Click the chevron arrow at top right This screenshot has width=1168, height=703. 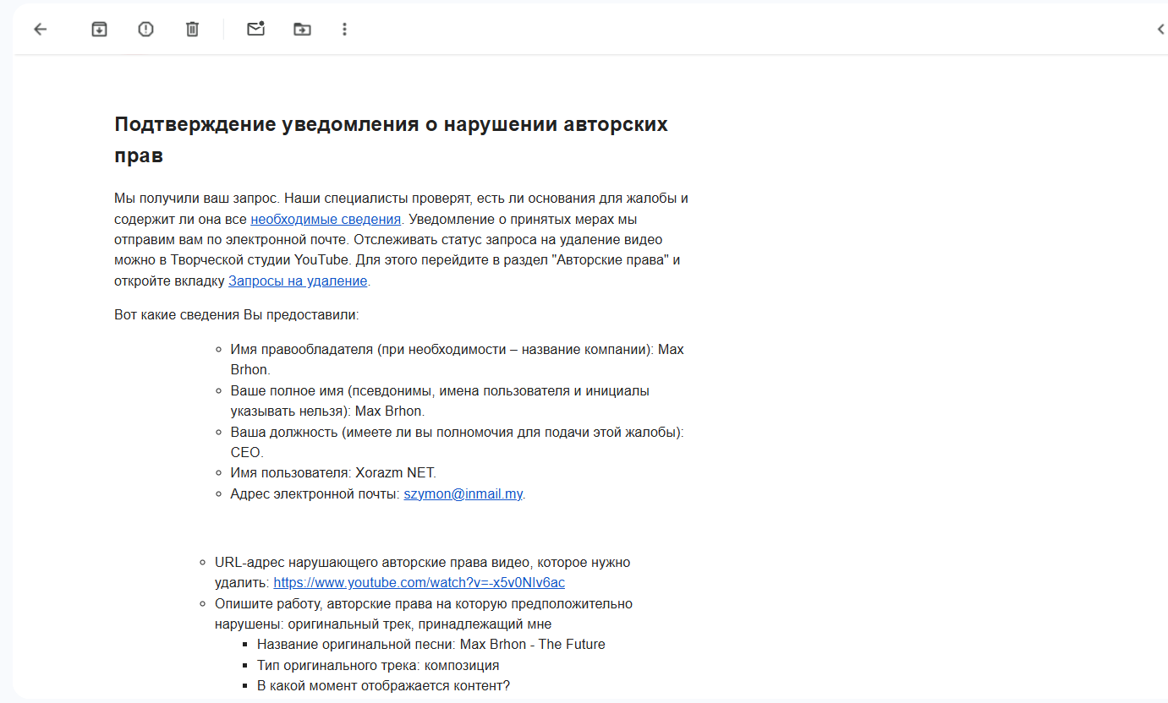click(x=1160, y=30)
